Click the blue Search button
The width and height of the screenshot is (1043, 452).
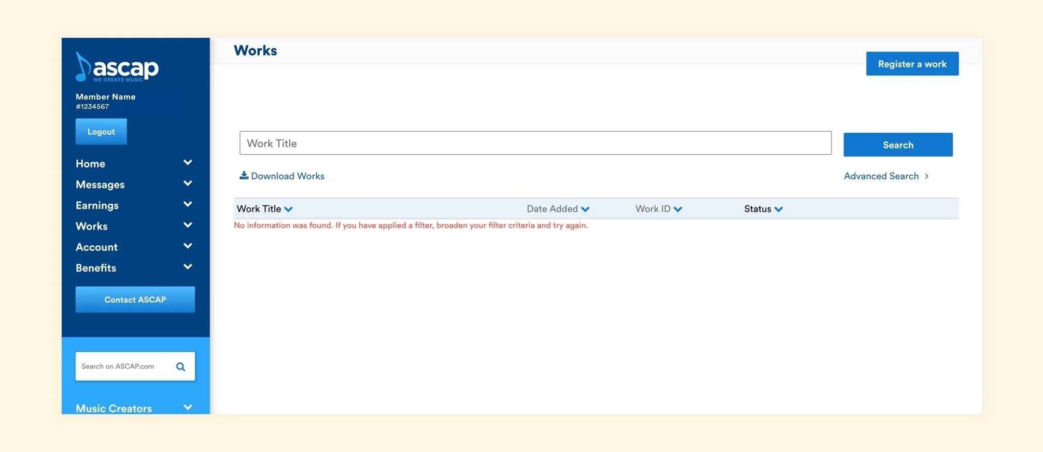tap(898, 145)
